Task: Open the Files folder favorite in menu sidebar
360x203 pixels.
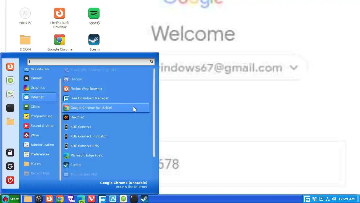Action: 10,122
